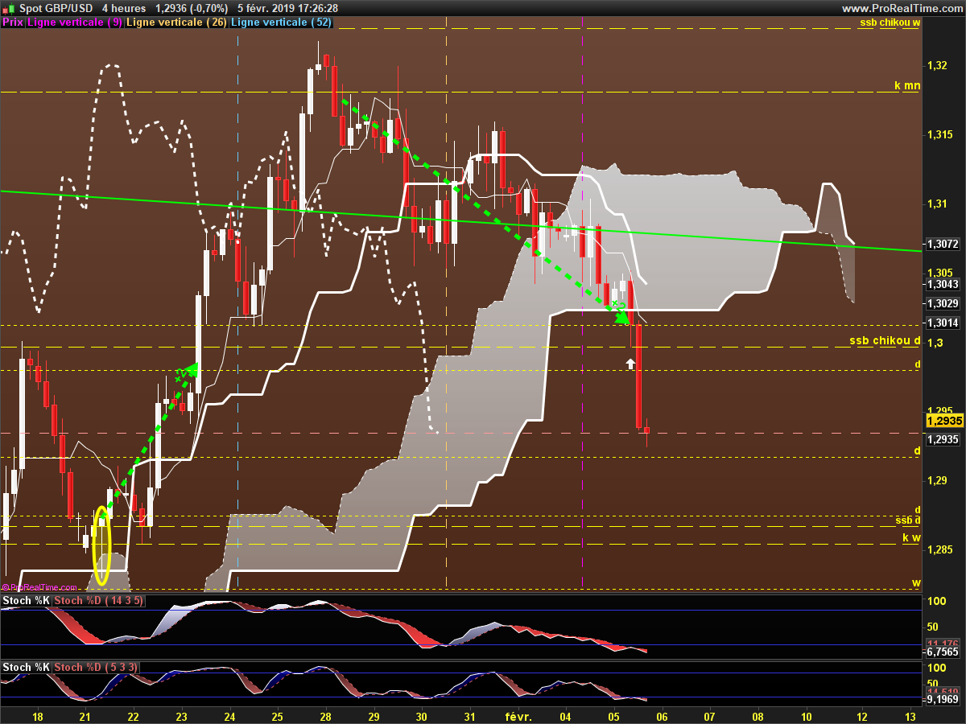Click the 'ssb chikou d' level label
The width and height of the screenshot is (966, 724).
(x=885, y=341)
